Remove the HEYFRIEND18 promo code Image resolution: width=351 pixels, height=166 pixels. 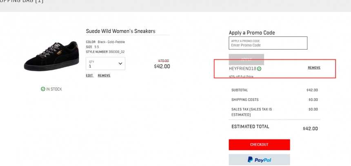[x=314, y=68]
